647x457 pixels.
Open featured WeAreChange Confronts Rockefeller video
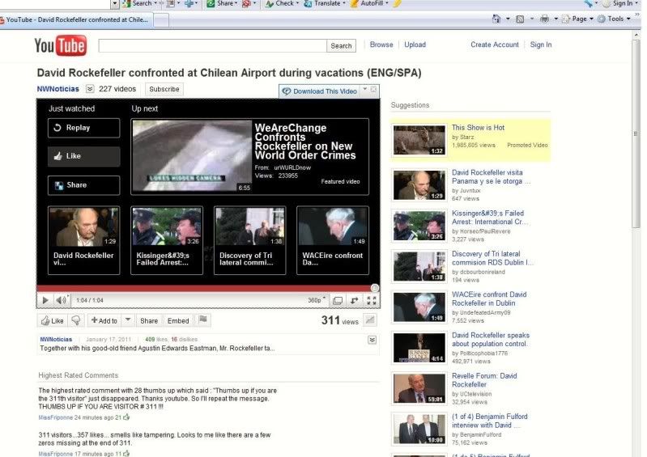click(249, 157)
